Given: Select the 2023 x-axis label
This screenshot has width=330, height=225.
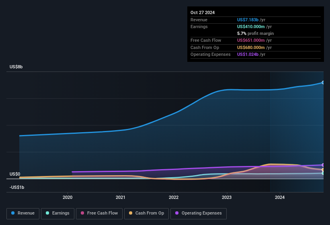Looking at the screenshot, I should (x=227, y=197).
